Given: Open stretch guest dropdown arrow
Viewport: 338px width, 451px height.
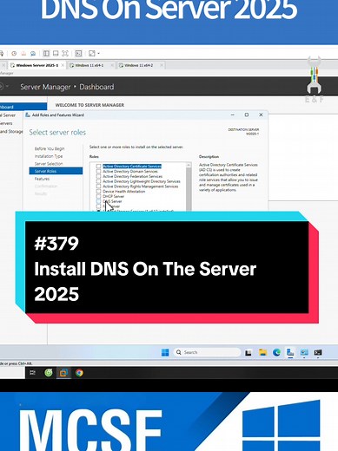Looking at the screenshot, I should pyautogui.click(x=98, y=54).
